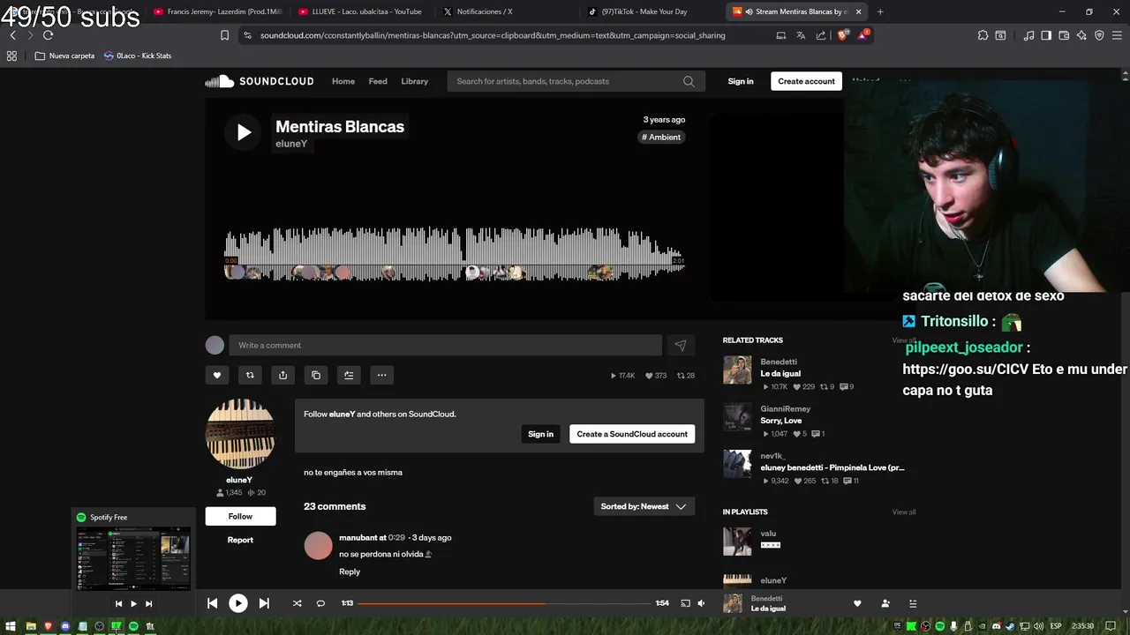Open the Brave VPN shield icon

[x=1099, y=35]
